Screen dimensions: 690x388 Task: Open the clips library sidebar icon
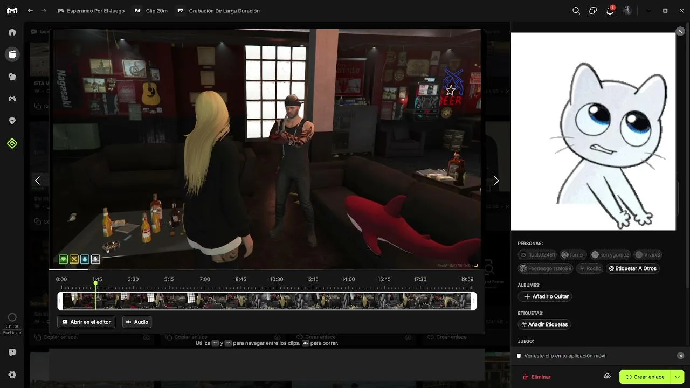pos(12,54)
